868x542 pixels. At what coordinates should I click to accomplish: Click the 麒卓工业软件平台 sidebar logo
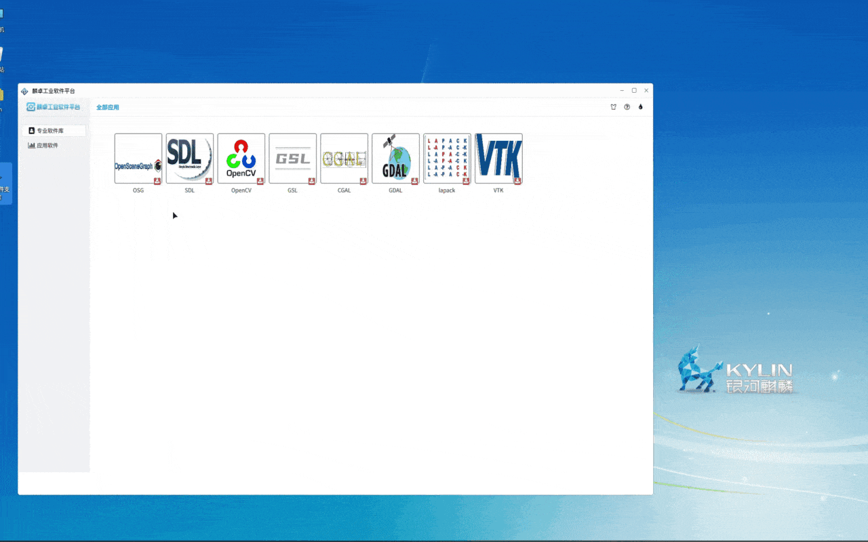pos(54,107)
